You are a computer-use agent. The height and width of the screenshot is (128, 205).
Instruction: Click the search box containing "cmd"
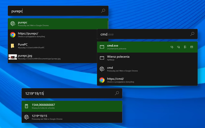coord(147,34)
